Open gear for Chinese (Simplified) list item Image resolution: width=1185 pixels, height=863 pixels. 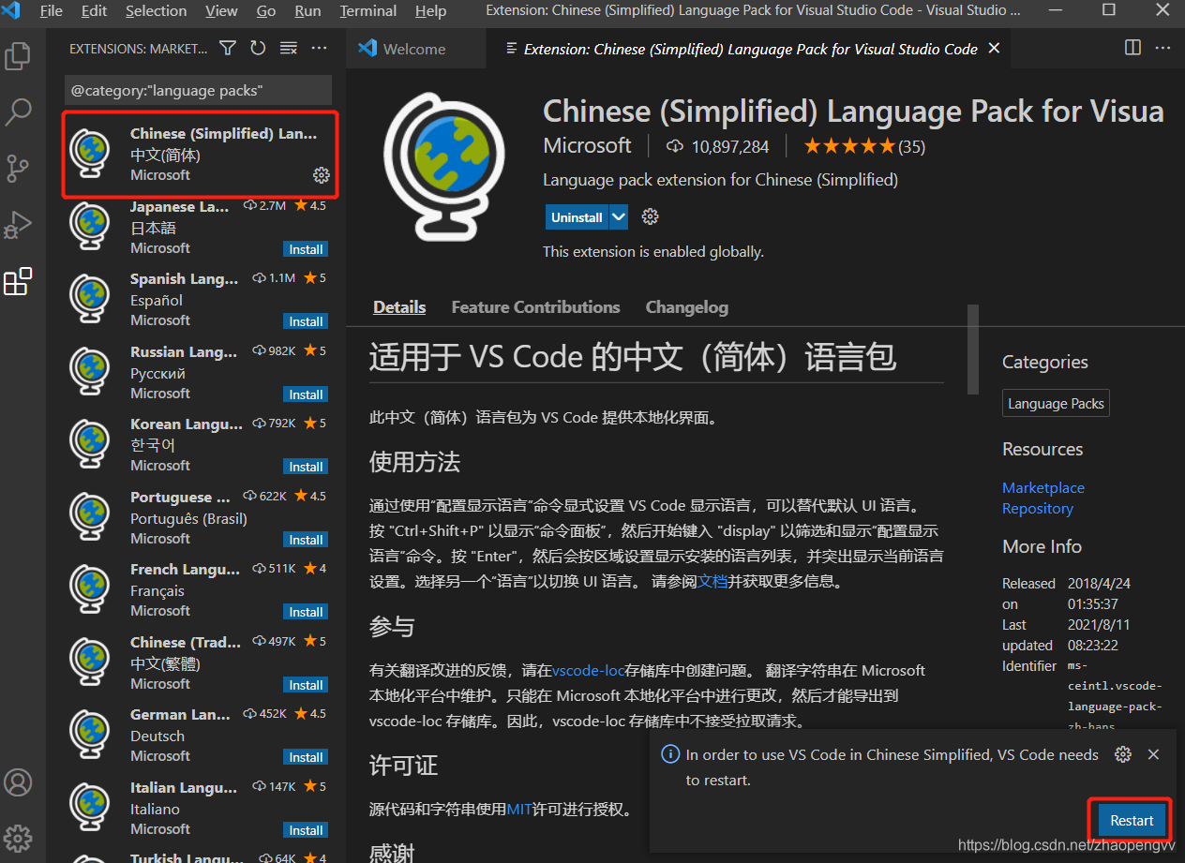click(x=321, y=175)
